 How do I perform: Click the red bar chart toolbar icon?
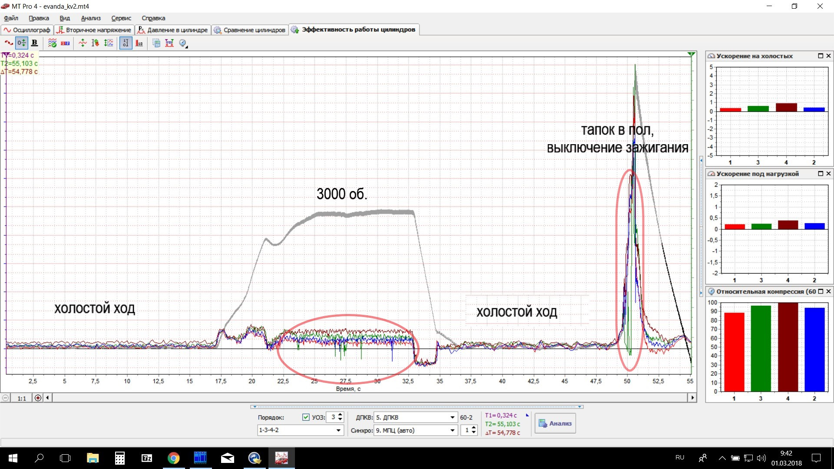[x=139, y=43]
